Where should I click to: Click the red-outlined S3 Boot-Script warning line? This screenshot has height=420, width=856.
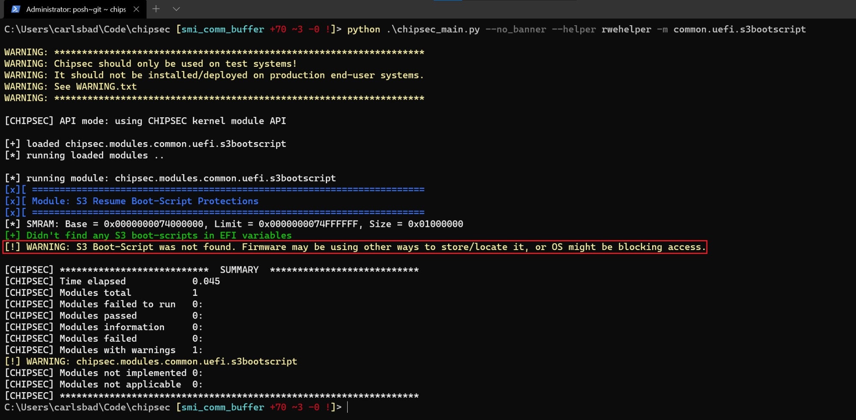point(355,247)
